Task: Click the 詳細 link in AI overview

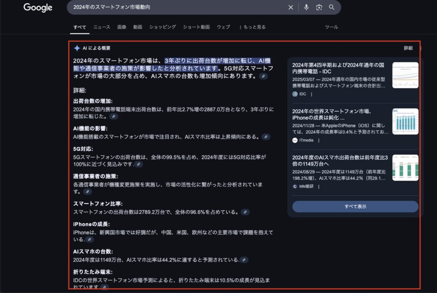Action: 408,48
